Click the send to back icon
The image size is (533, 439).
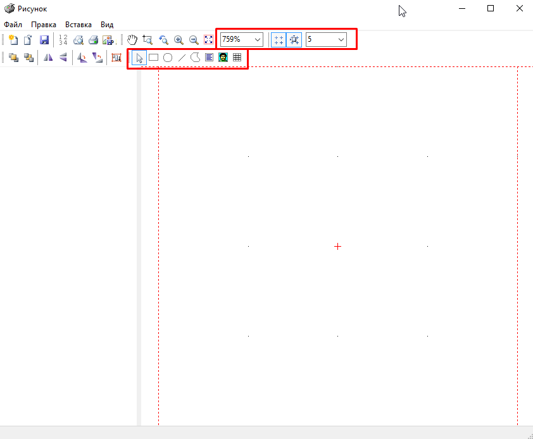tap(28, 58)
